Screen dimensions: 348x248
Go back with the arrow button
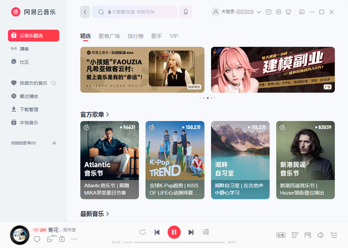click(x=85, y=12)
